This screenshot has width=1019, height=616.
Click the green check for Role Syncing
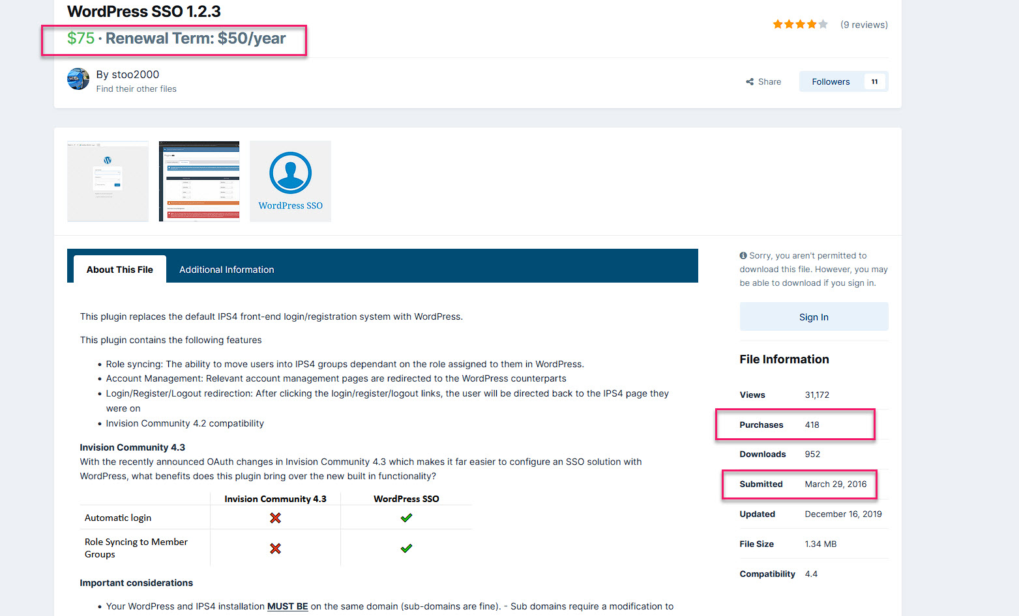point(406,548)
